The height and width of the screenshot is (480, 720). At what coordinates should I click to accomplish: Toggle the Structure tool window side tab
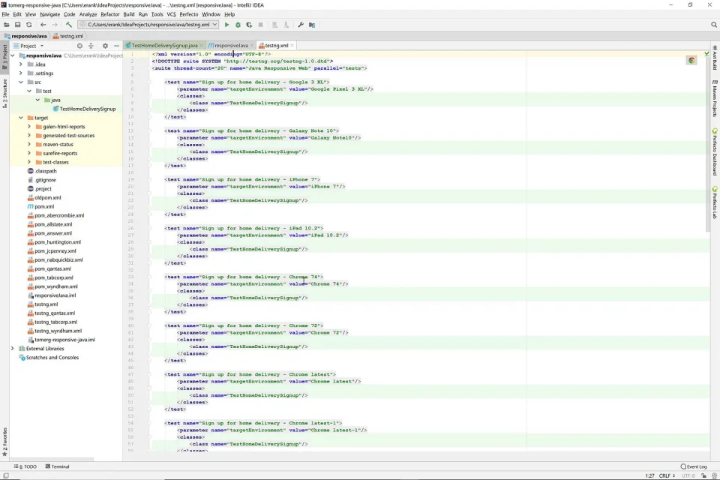coord(4,94)
